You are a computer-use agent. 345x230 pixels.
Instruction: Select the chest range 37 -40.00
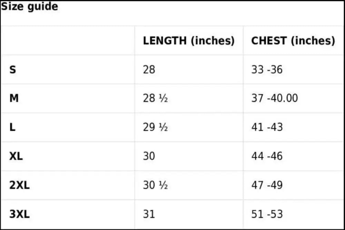[274, 98]
